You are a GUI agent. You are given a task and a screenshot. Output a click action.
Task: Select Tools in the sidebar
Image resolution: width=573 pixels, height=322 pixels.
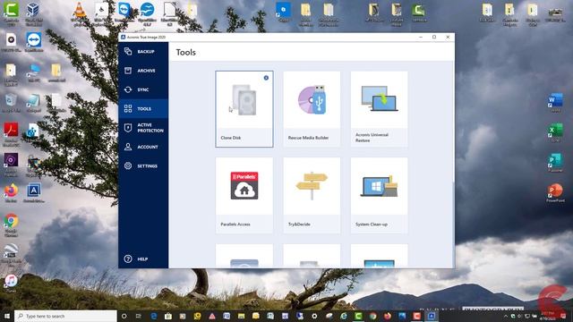[x=143, y=108]
